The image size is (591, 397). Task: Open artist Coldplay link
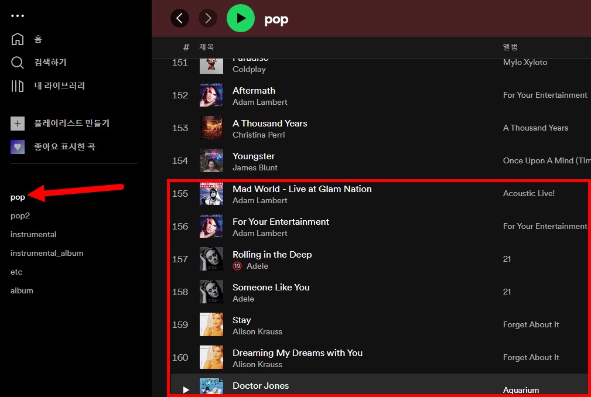point(249,69)
